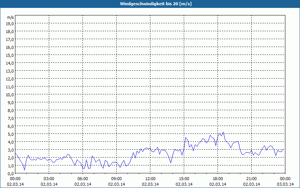Select the 12:00 time marker
300x188 pixels.
150,179
